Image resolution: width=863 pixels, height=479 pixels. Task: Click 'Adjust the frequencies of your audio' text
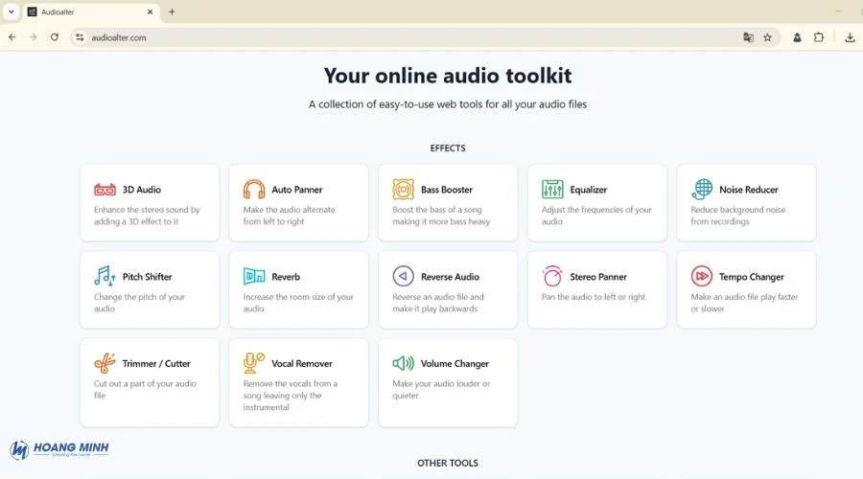pyautogui.click(x=596, y=216)
